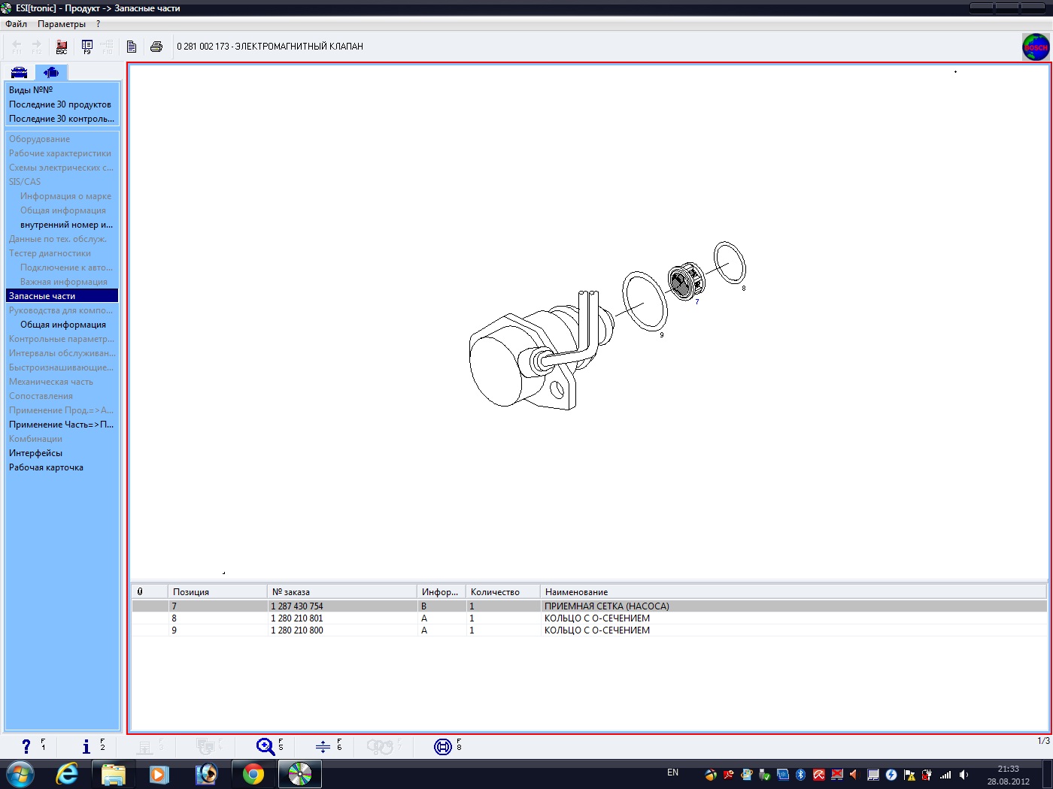Viewport: 1053px width, 789px height.
Task: Select Последние 30 продуктов in sidebar
Action: click(60, 104)
